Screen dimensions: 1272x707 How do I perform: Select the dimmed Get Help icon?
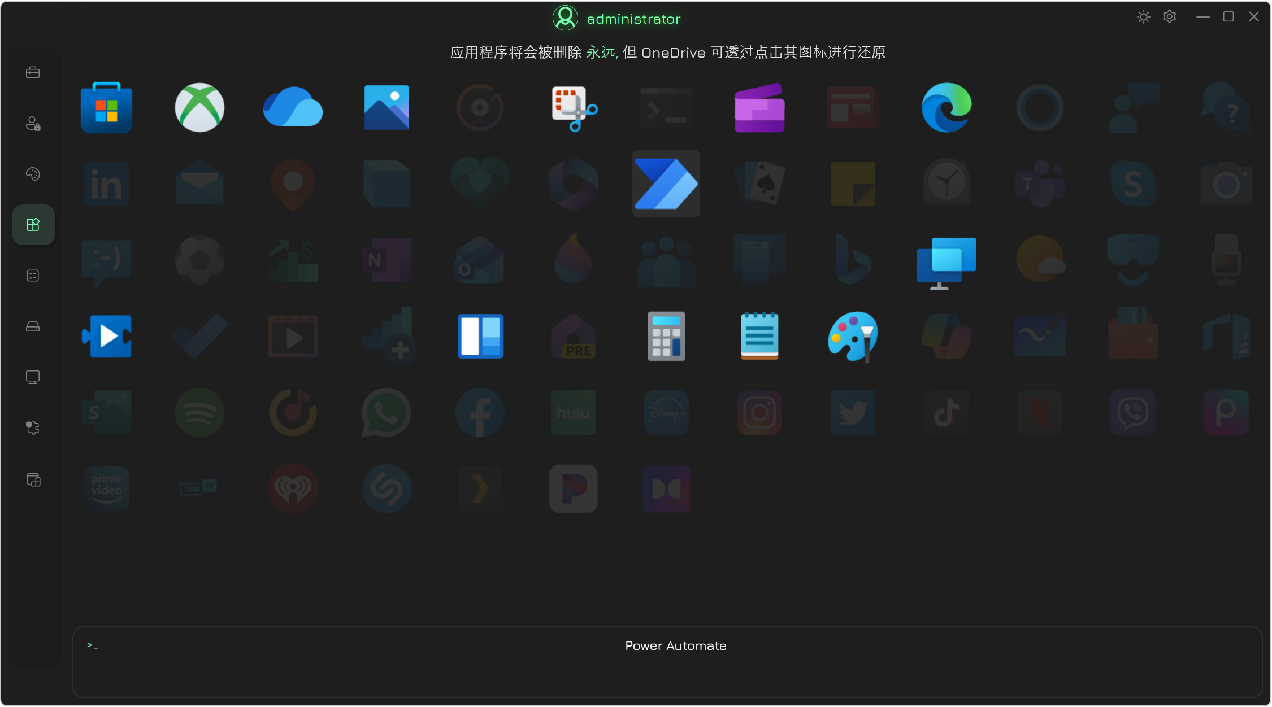click(1226, 107)
